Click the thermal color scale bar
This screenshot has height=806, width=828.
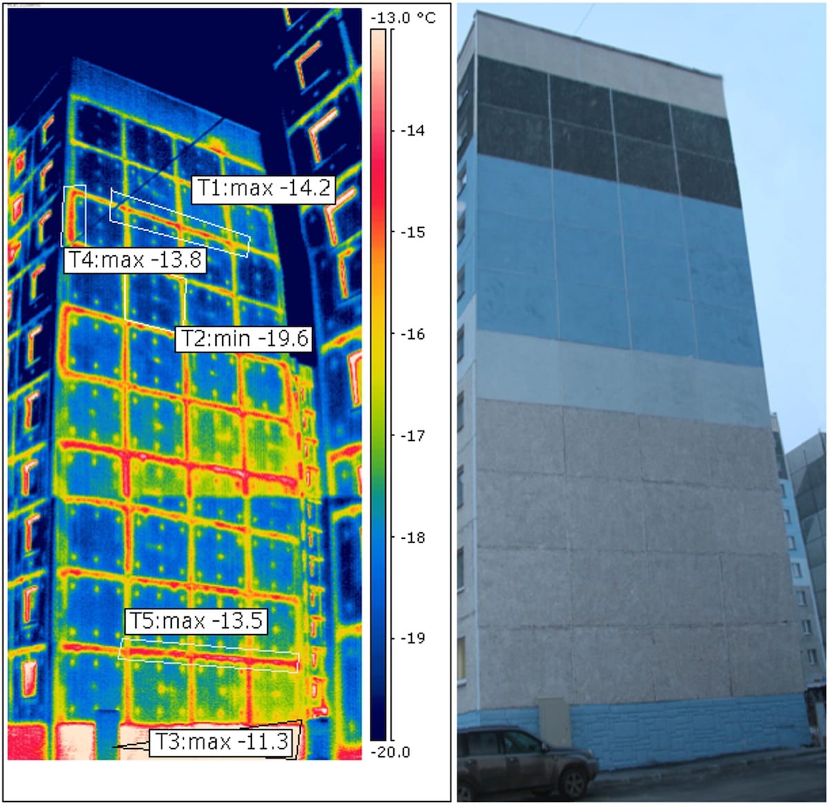pyautogui.click(x=378, y=385)
